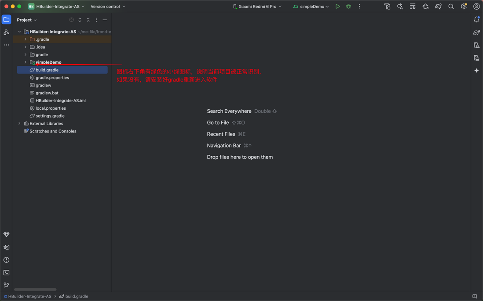The width and height of the screenshot is (483, 301).
Task: Show more tool windows ellipsis
Action: coord(6,45)
